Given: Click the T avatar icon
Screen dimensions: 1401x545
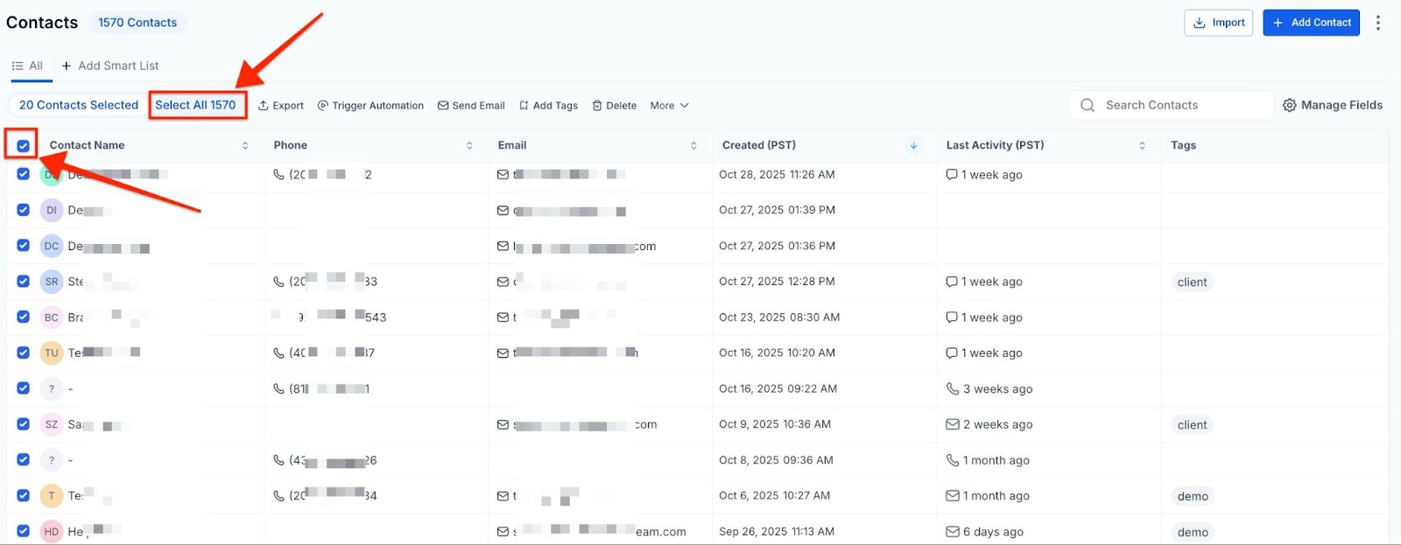Looking at the screenshot, I should (52, 496).
